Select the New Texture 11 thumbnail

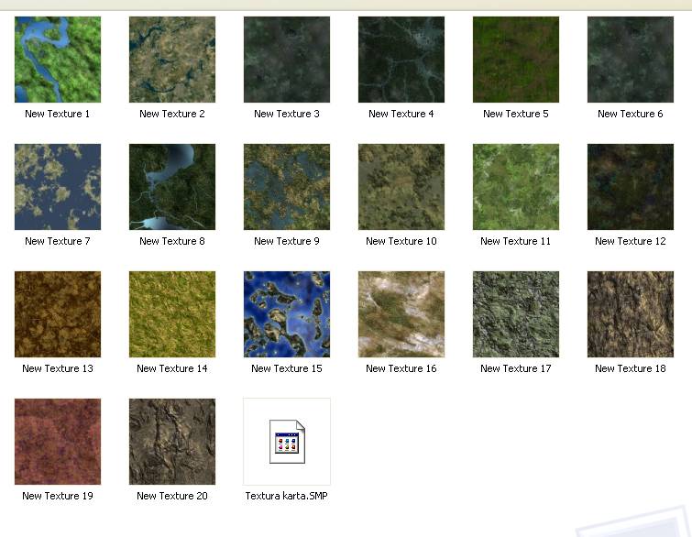pos(516,187)
